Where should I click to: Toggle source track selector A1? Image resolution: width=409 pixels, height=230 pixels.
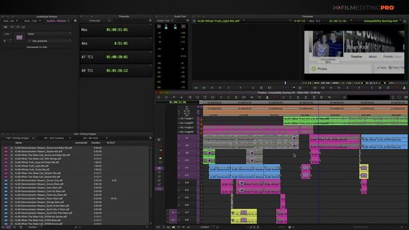pos(173,213)
